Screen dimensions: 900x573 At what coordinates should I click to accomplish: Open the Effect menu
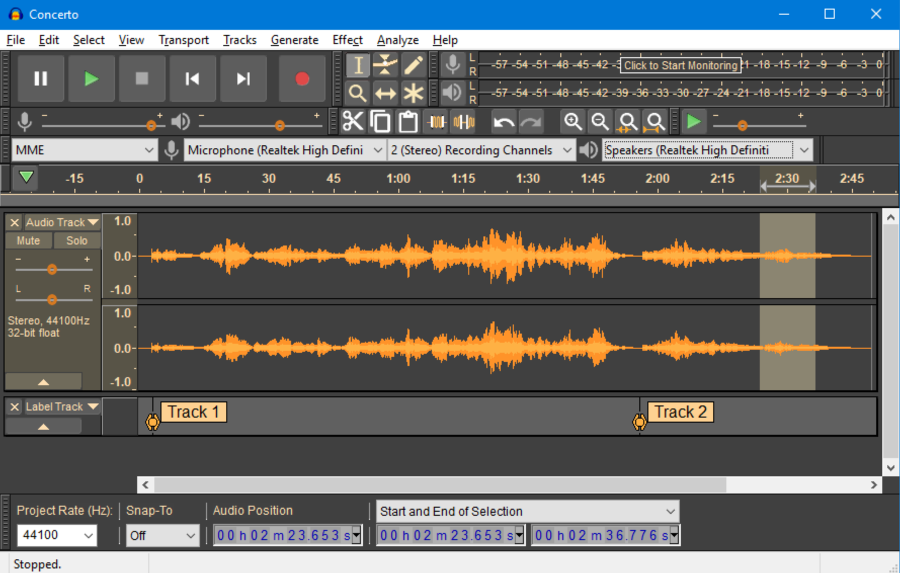pyautogui.click(x=347, y=40)
